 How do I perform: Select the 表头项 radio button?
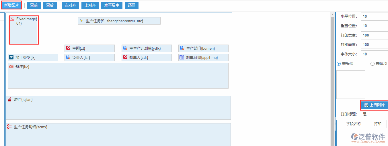pyautogui.click(x=339, y=64)
